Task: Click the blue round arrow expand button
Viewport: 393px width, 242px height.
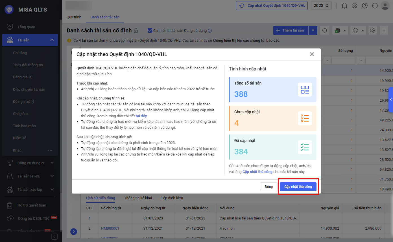Action: 73,232
